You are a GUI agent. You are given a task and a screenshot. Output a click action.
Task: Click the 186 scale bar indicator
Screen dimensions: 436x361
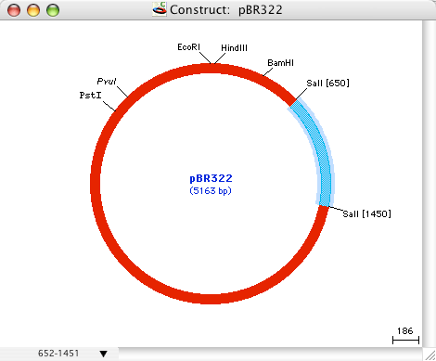pos(405,336)
